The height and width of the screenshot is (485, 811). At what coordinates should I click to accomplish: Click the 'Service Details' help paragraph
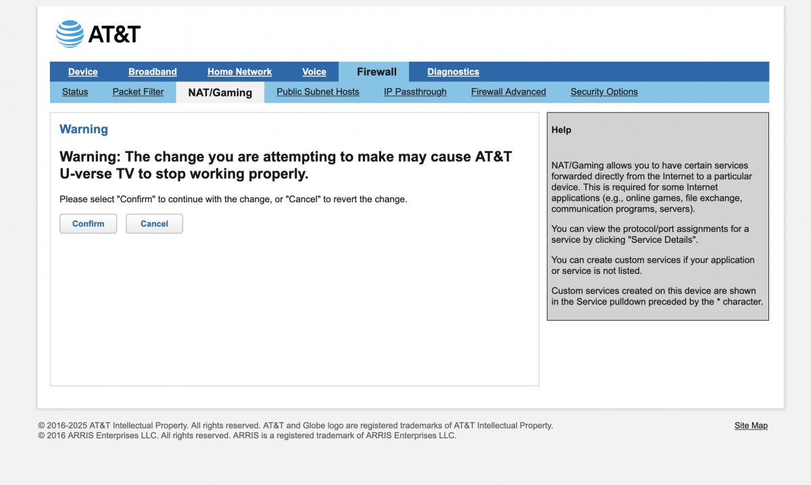650,234
